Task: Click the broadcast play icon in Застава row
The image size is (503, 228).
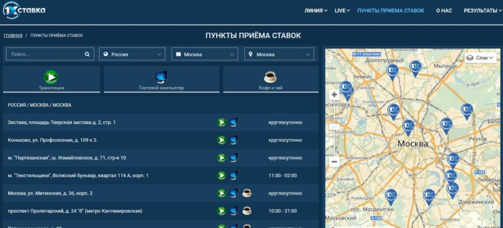Action: pyautogui.click(x=222, y=122)
